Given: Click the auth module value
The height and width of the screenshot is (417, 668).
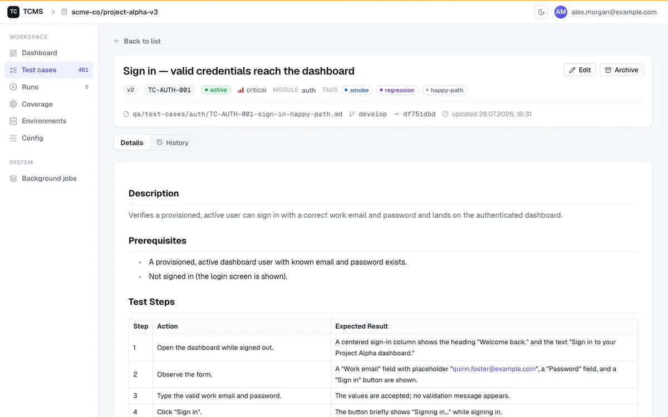Looking at the screenshot, I should pyautogui.click(x=309, y=90).
